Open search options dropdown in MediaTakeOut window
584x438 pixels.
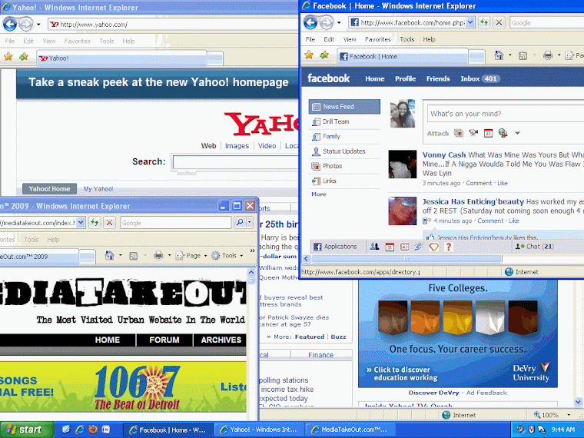[x=250, y=223]
